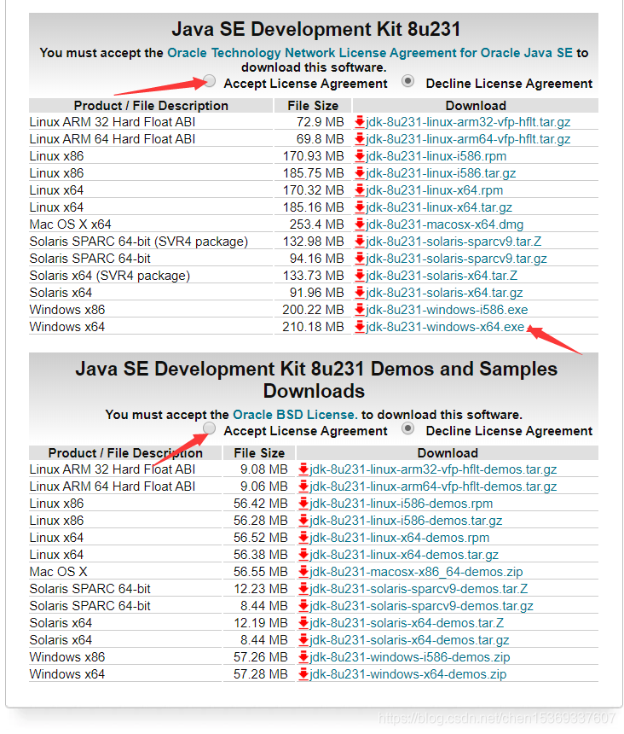Click download arrow icon beside jdk-8u231-linux-i586.tar.gz
The height and width of the screenshot is (734, 624).
(360, 173)
